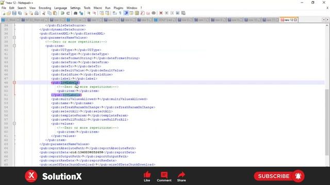Stop macro recording toolbar icon
Viewport: 330px width, 185px height.
tap(167, 13)
